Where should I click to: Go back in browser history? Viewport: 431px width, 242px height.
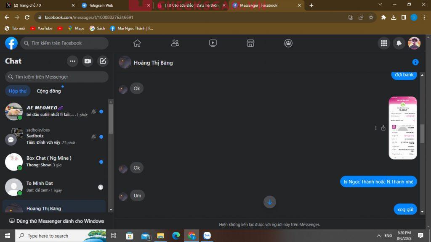[7, 17]
